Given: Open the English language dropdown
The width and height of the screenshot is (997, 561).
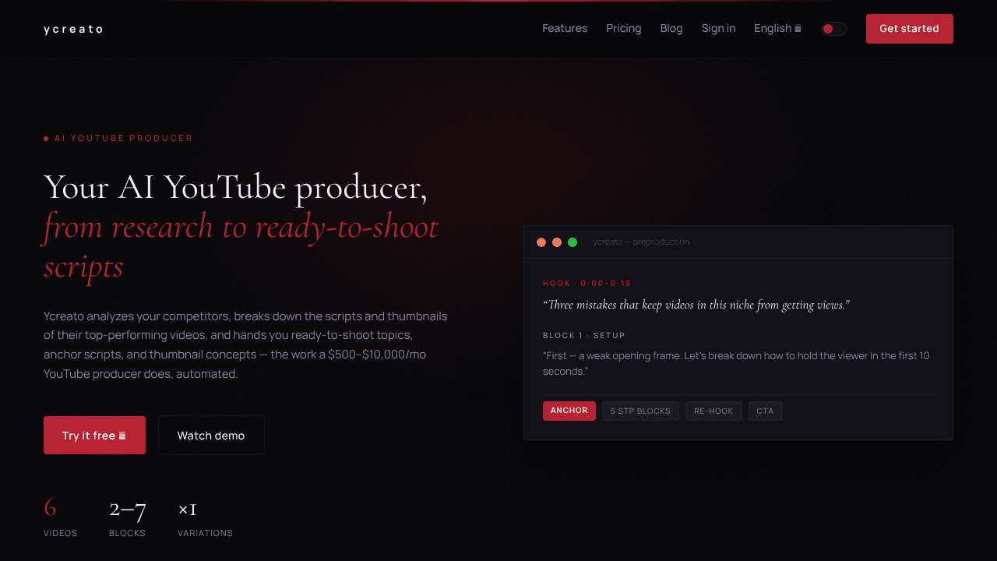Looking at the screenshot, I should (x=777, y=28).
